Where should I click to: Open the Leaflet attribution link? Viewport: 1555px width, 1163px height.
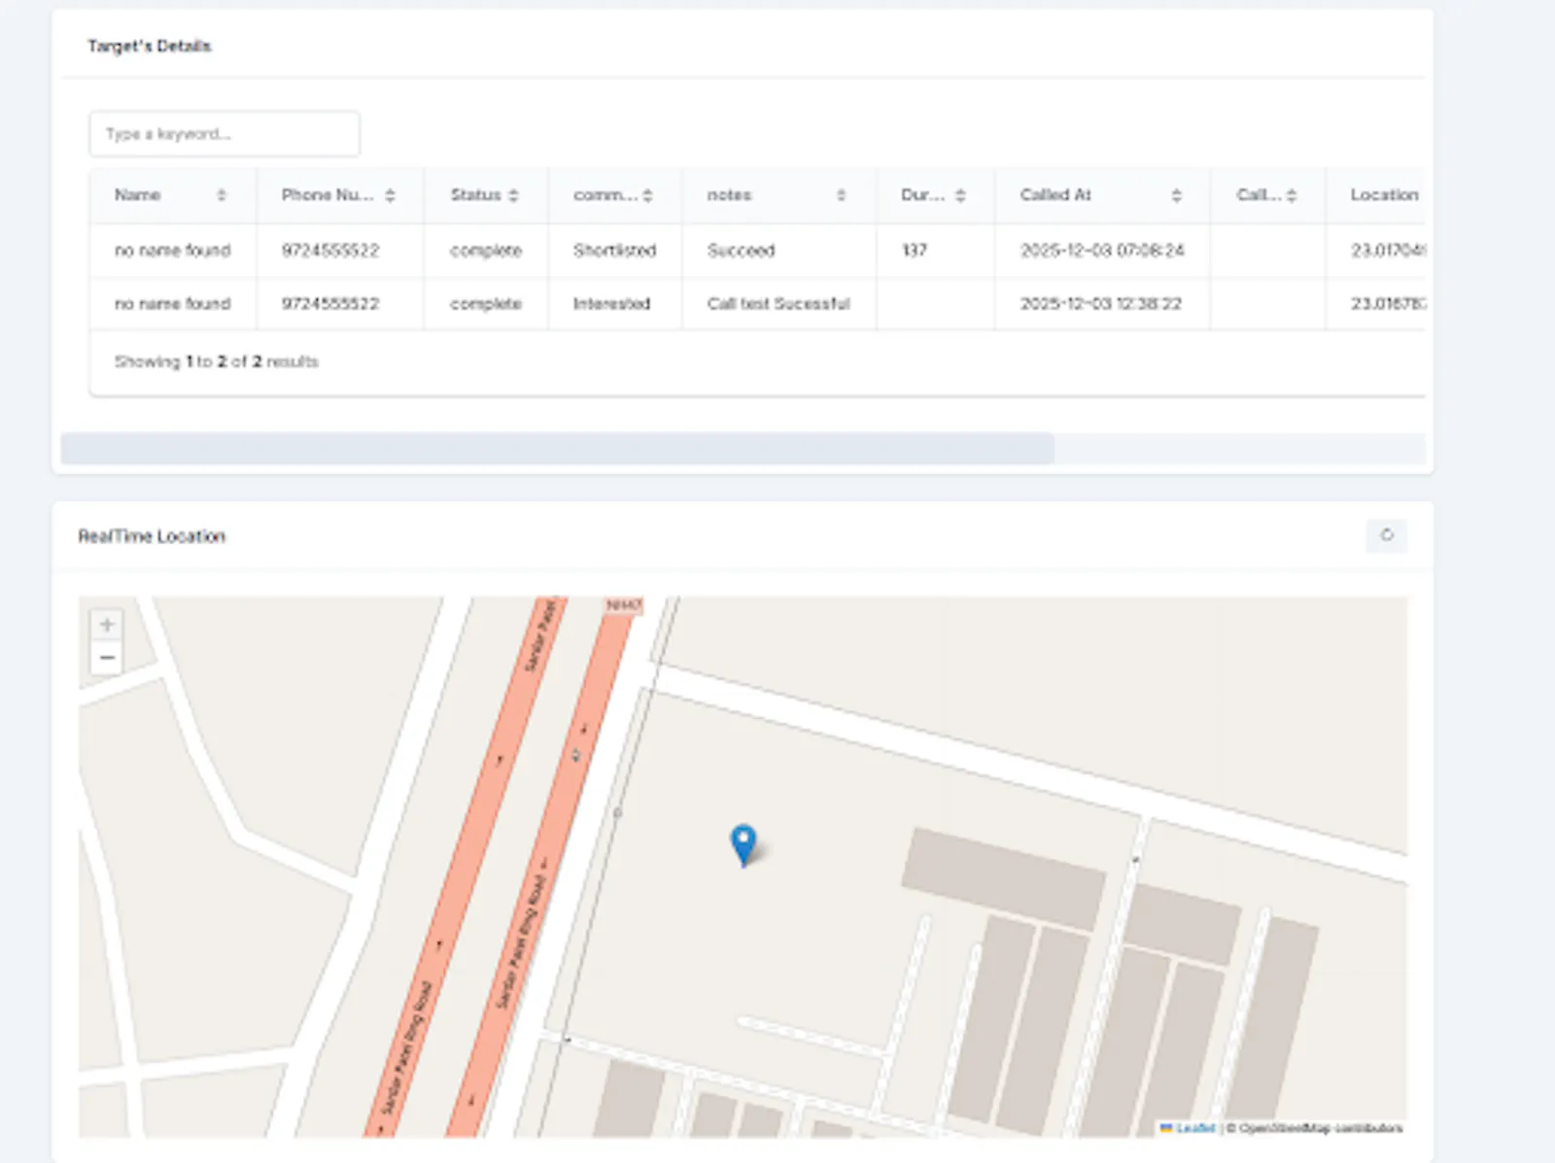(1194, 1128)
